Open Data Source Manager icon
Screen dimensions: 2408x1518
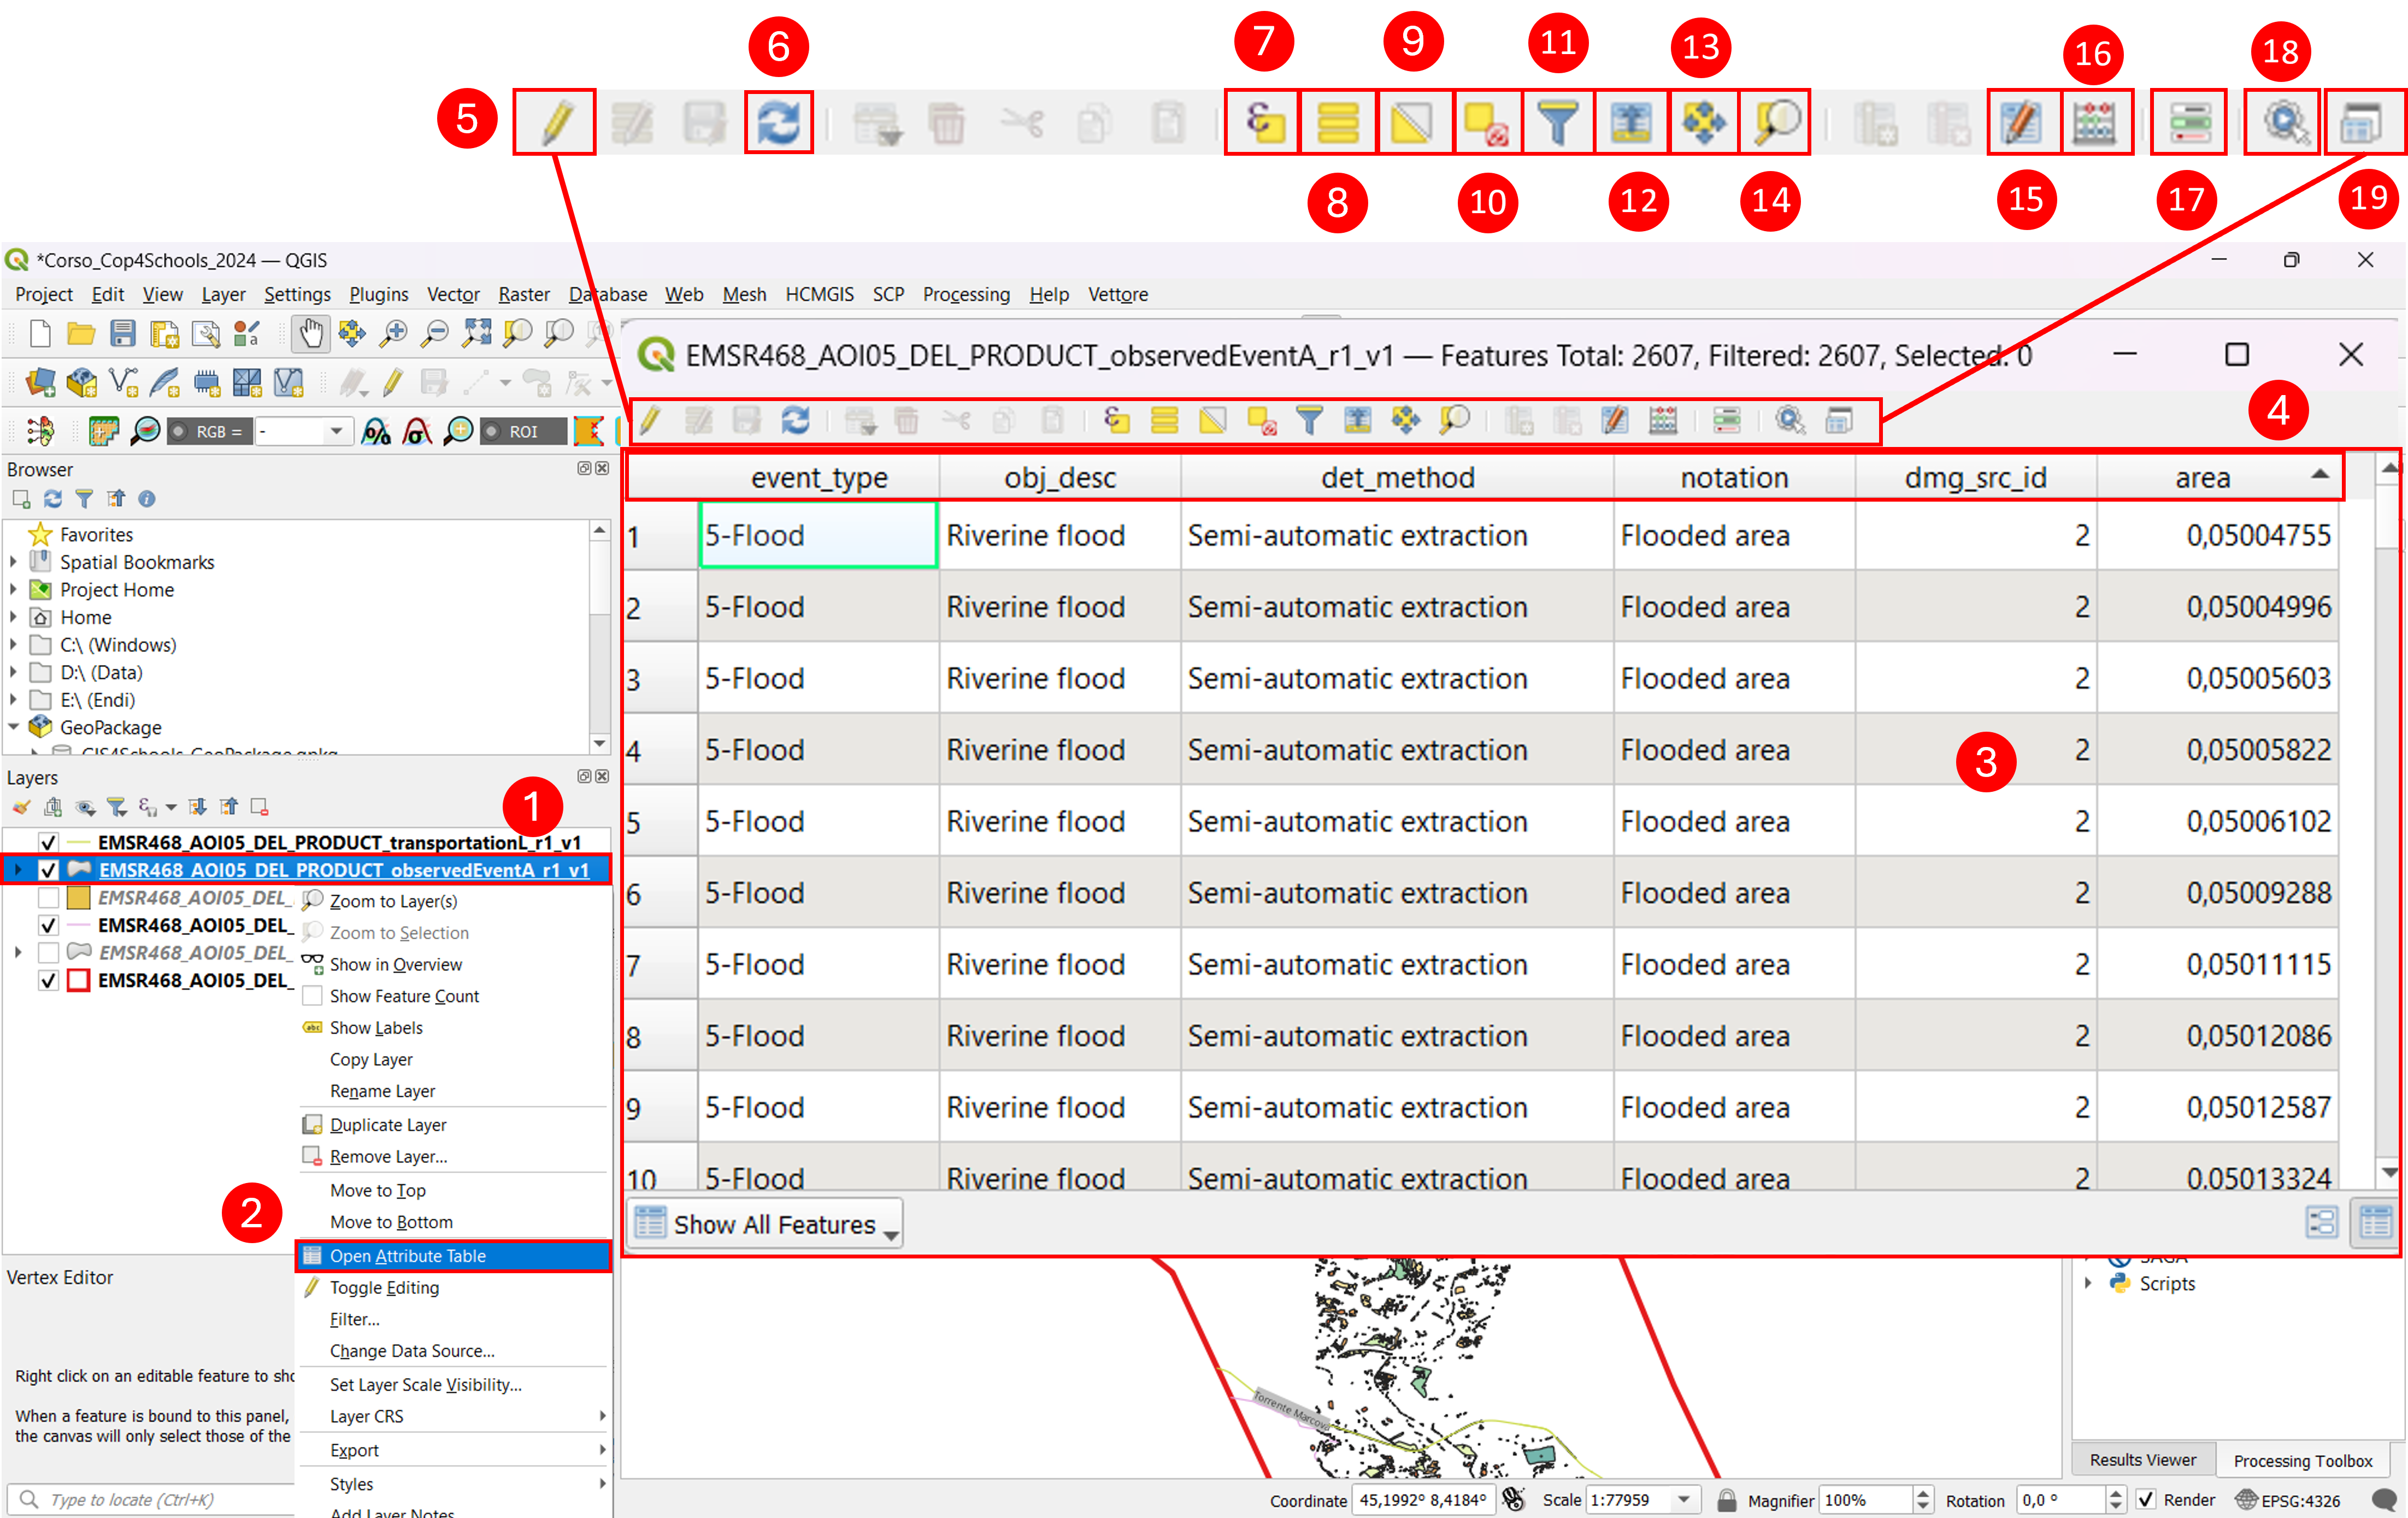40,382
